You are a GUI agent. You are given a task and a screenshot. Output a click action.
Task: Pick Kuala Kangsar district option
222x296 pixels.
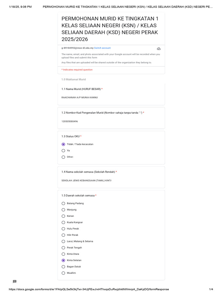pyautogui.click(x=63, y=222)
